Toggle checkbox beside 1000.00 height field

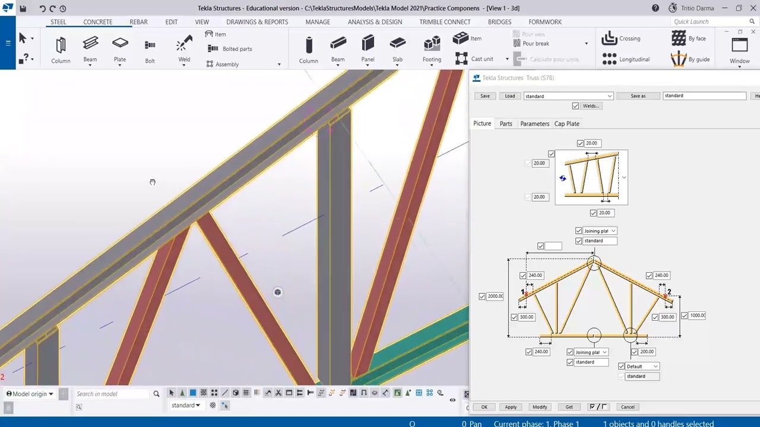[685, 316]
